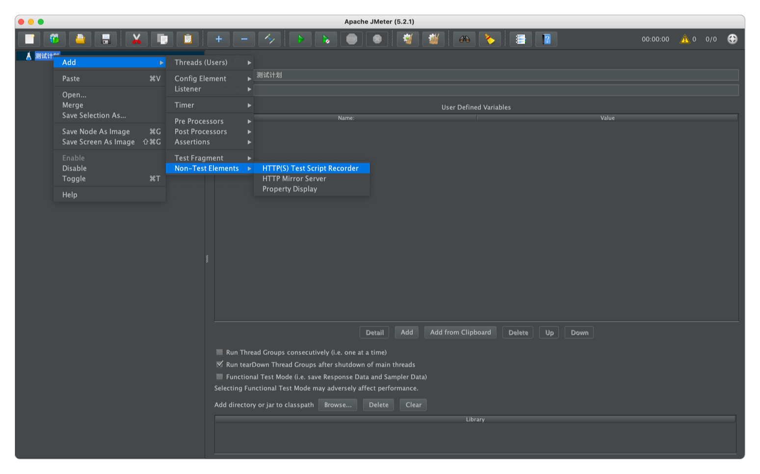Select Toggle in context menu
This screenshot has width=760, height=474.
click(109, 178)
